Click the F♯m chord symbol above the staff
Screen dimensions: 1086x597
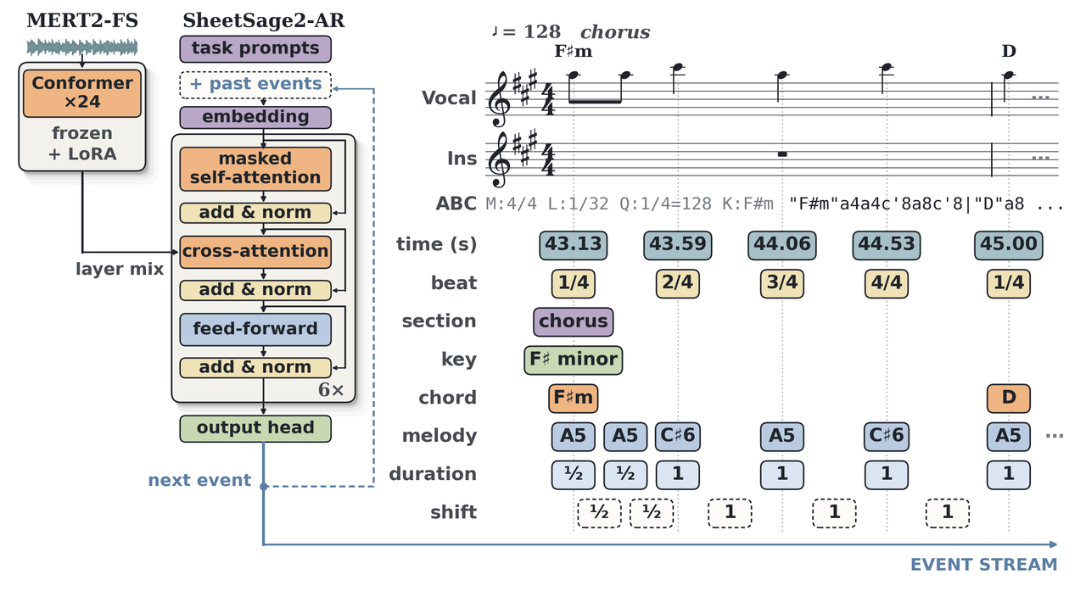574,52
